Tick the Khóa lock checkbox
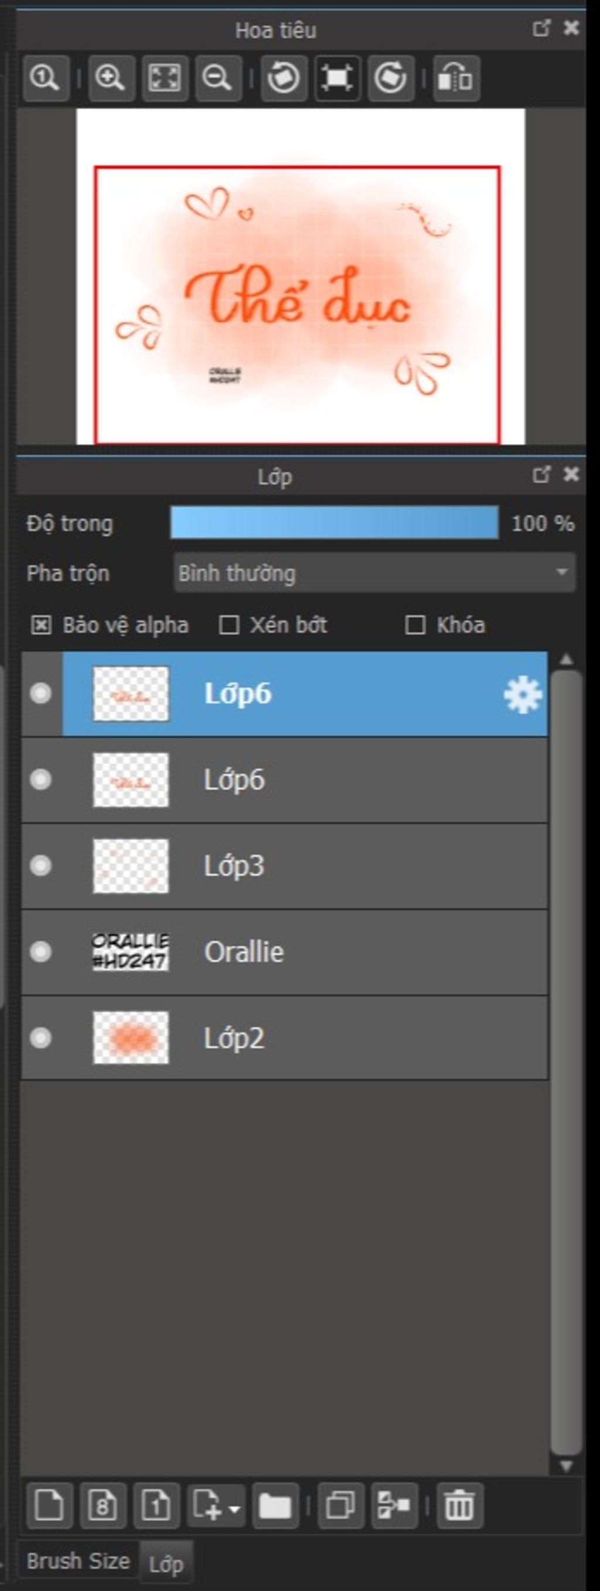 (x=415, y=626)
